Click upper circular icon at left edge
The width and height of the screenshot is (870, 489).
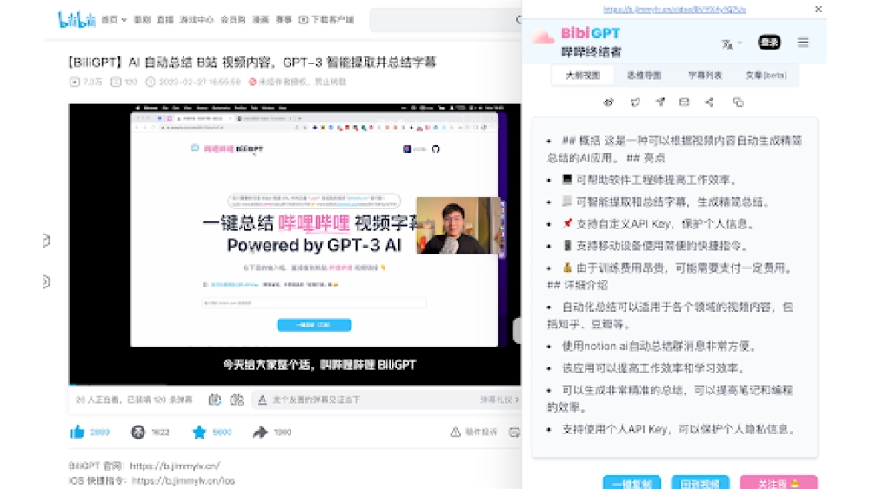click(47, 241)
